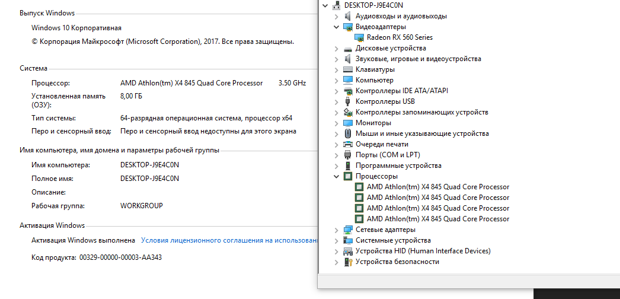
Task: Open the license agreement terms link
Action: pyautogui.click(x=229, y=240)
